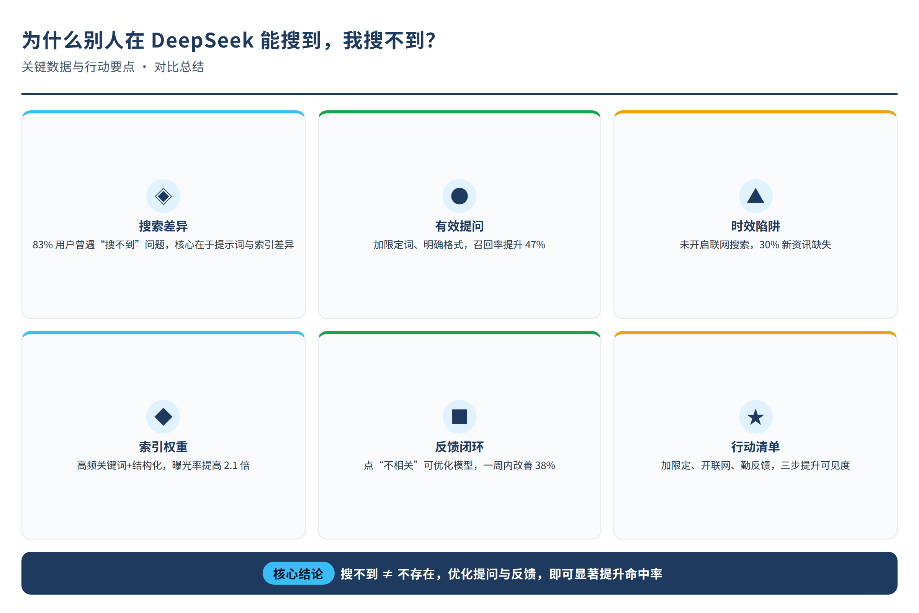Click the square icon above 反馈闭环

pyautogui.click(x=459, y=417)
